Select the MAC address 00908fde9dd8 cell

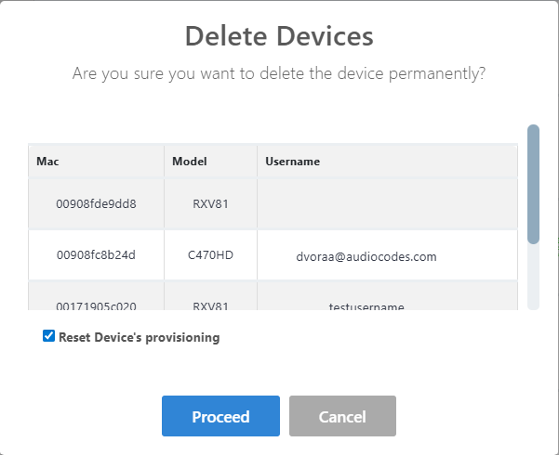(x=97, y=204)
